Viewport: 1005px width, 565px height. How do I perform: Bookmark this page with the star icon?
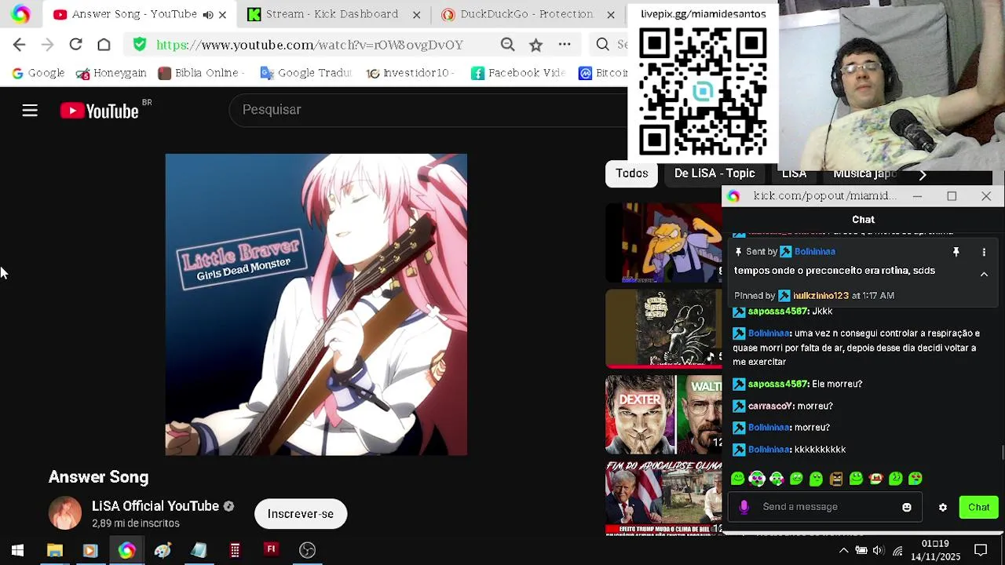click(535, 45)
